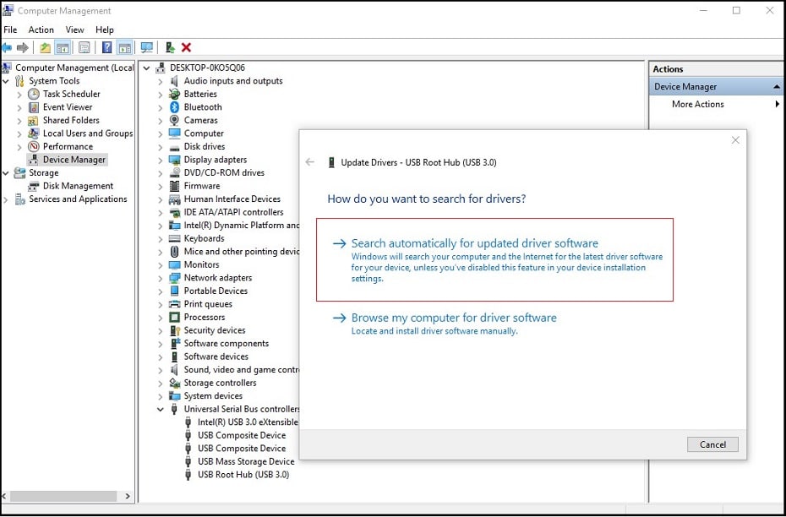Click the Keyboards category icon
Viewport: 786px width, 517px height.
[x=174, y=238]
